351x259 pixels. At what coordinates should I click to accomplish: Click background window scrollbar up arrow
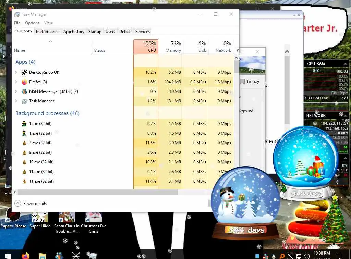pyautogui.click(x=287, y=52)
